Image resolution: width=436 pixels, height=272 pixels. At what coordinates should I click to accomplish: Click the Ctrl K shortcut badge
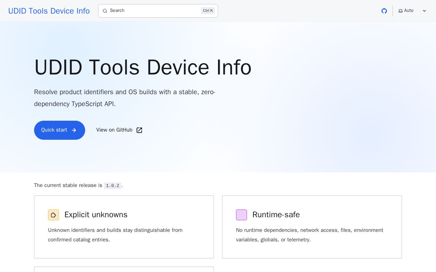[x=208, y=11]
